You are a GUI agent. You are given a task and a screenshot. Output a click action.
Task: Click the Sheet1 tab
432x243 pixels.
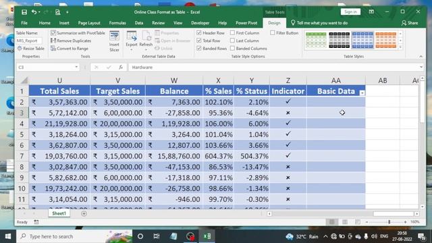59,213
